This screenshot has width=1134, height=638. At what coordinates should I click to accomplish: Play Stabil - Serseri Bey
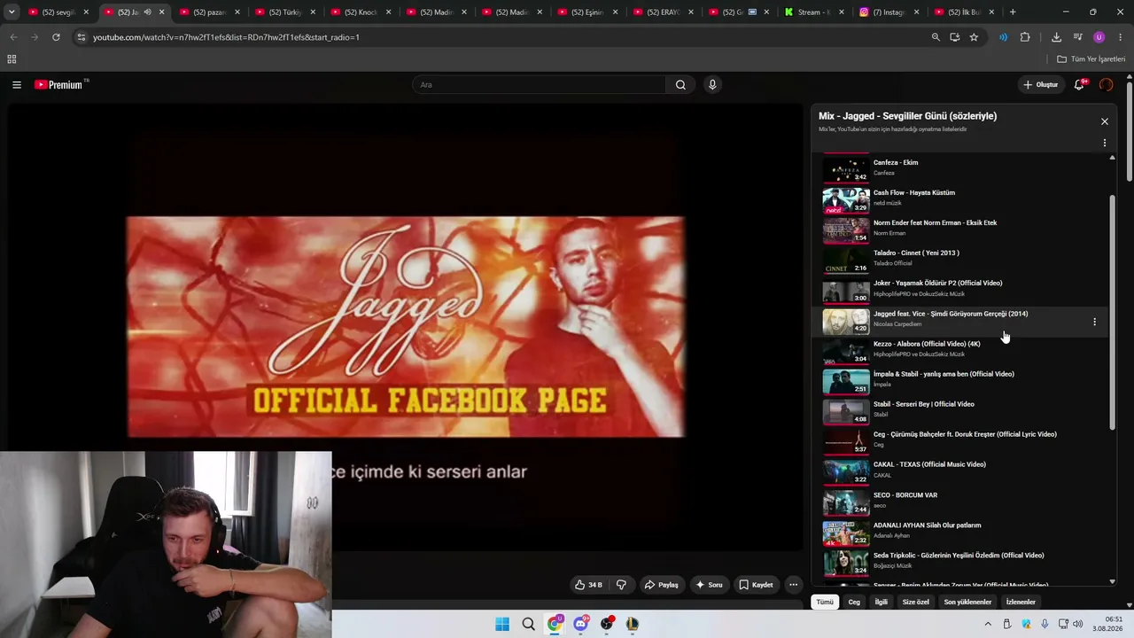coord(961,410)
